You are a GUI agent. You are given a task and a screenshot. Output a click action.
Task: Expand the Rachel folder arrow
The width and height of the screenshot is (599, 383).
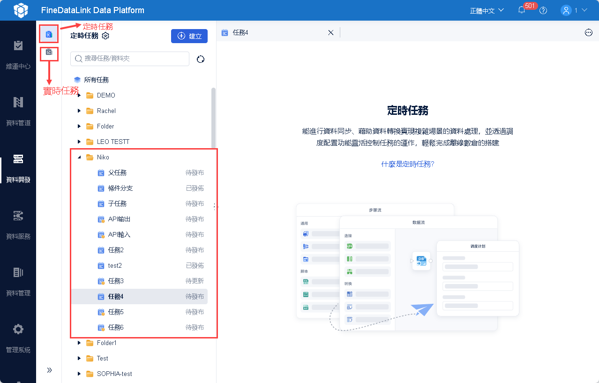point(79,111)
